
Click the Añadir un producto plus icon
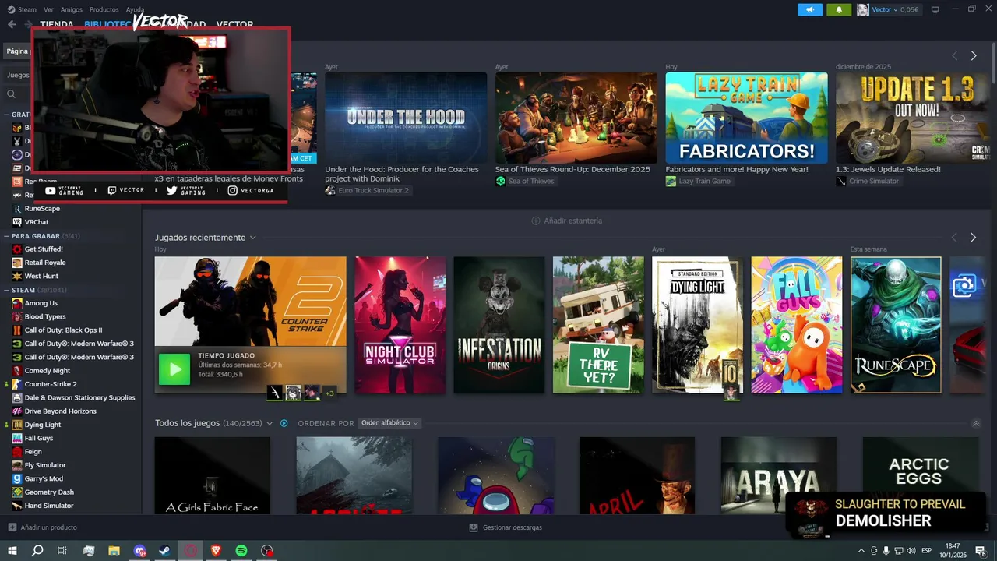[x=12, y=527]
